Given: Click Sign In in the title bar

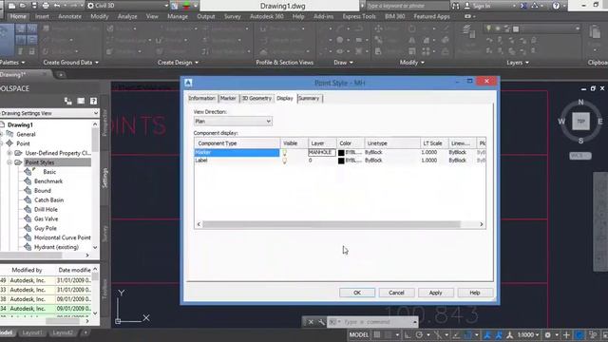Looking at the screenshot, I should [482, 6].
